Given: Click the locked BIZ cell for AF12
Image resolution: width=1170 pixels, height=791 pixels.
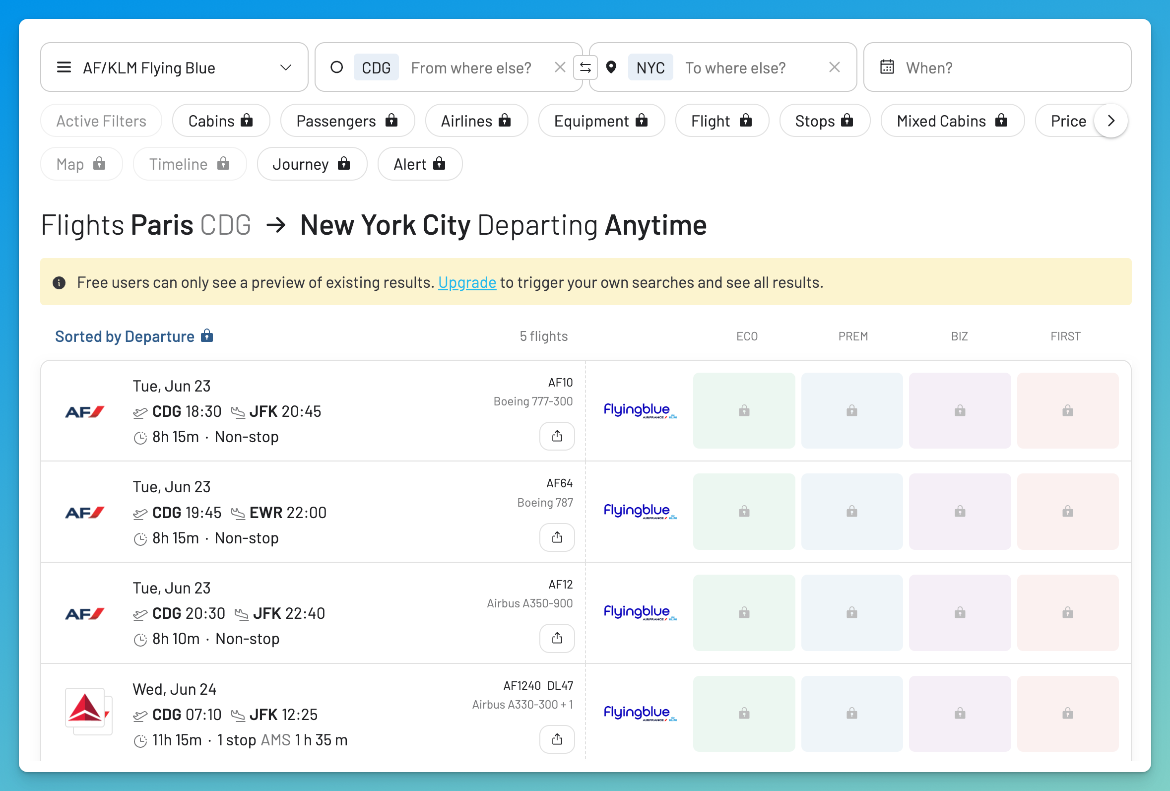Looking at the screenshot, I should (960, 613).
